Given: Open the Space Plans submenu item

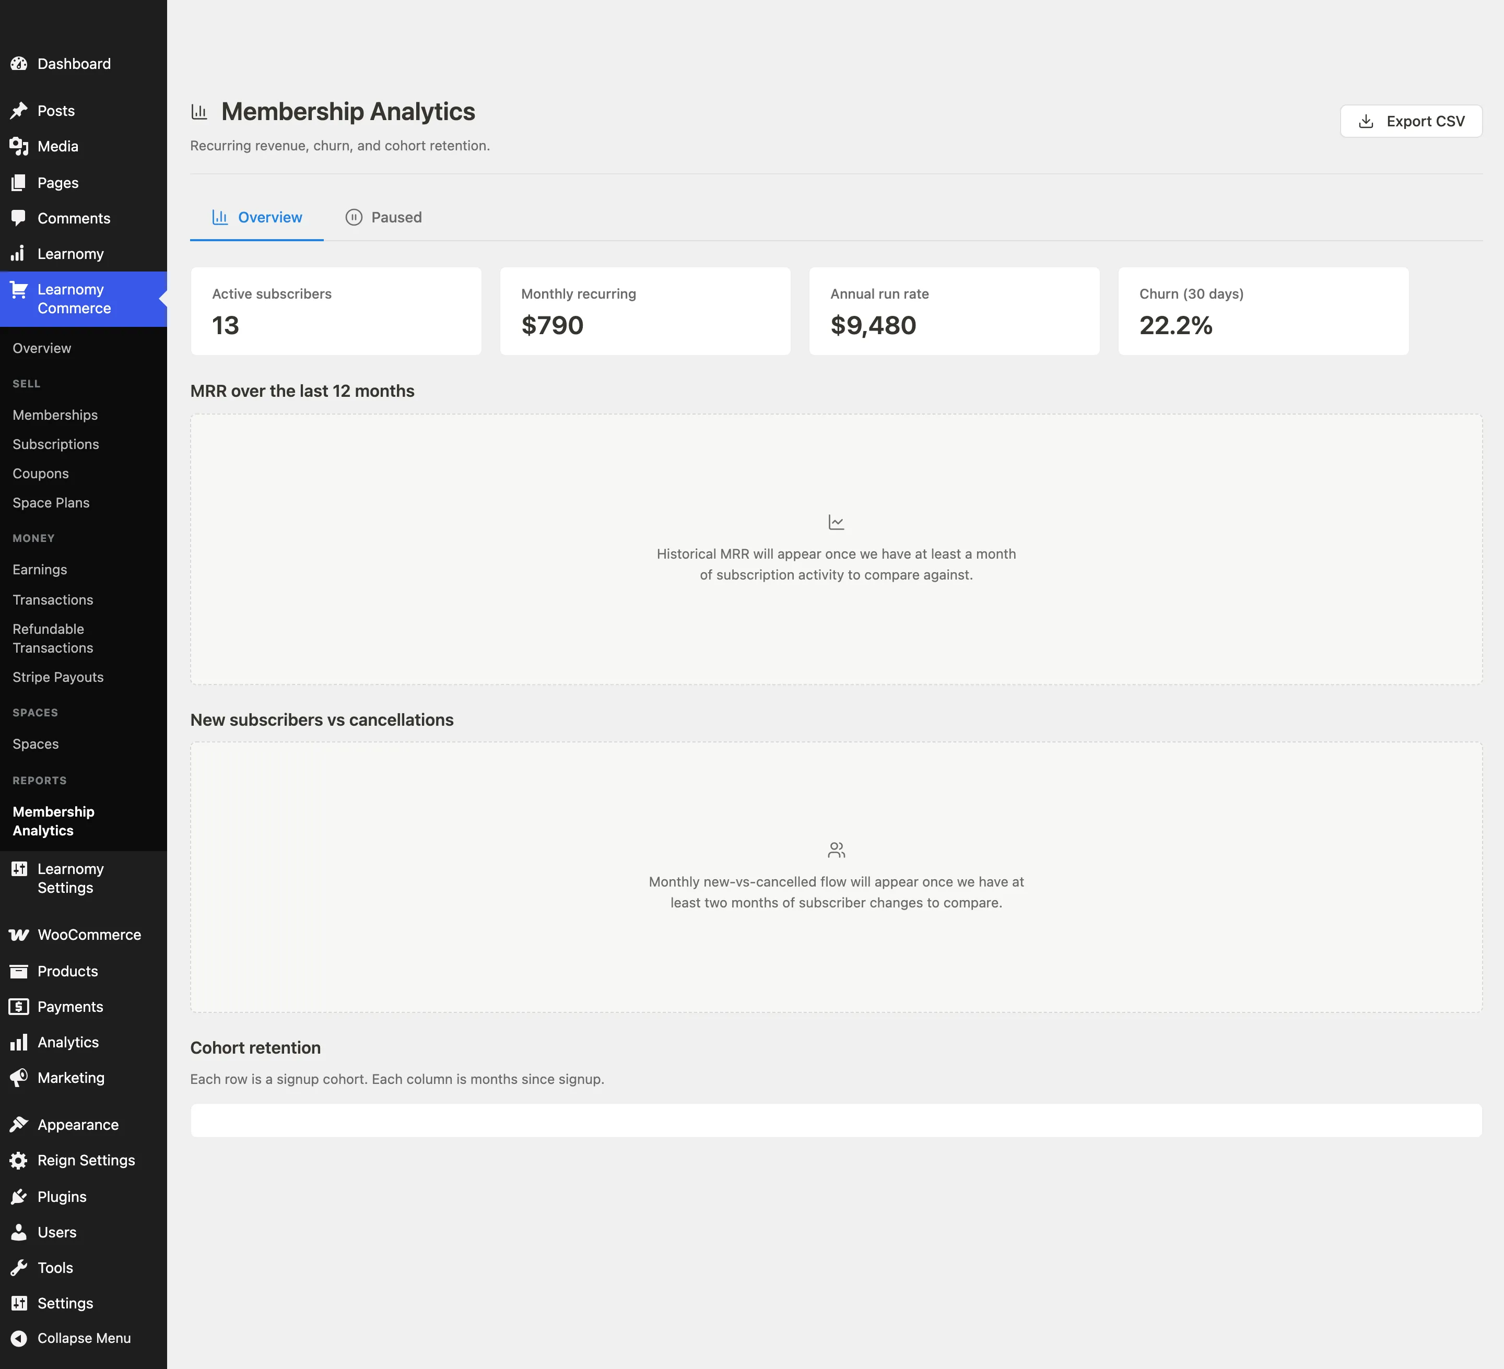Looking at the screenshot, I should pyautogui.click(x=51, y=503).
